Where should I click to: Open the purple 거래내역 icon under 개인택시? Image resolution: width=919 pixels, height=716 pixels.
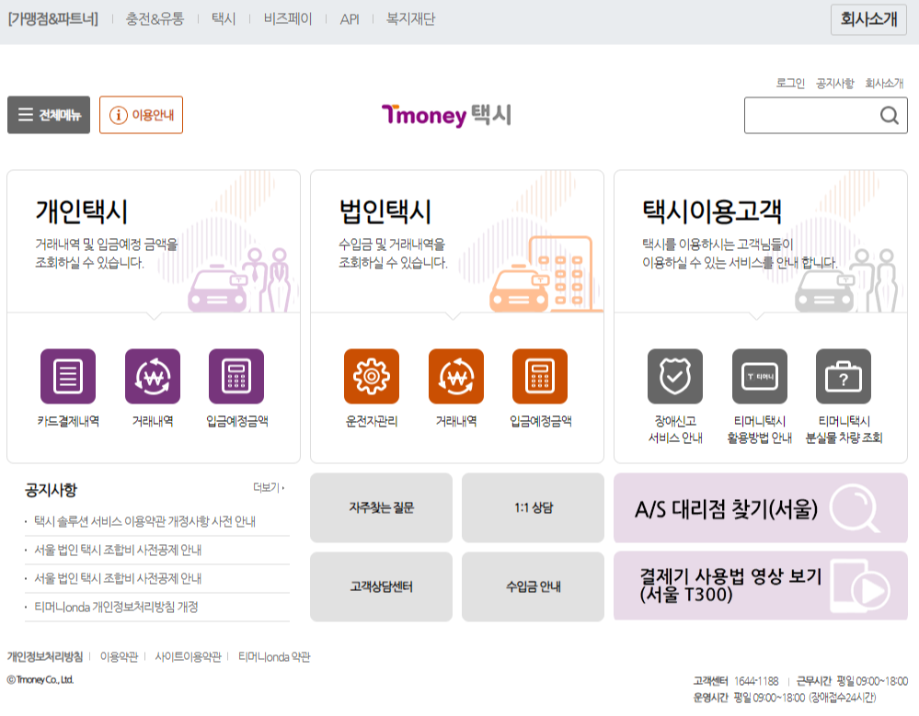pyautogui.click(x=153, y=377)
